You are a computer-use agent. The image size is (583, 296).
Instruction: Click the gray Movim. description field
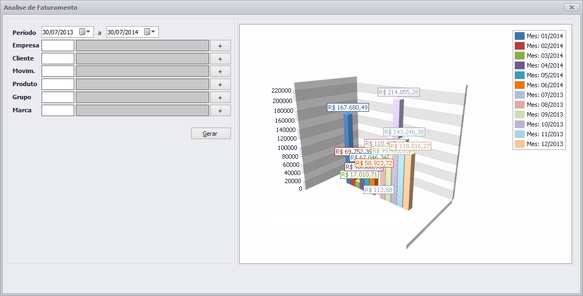point(142,71)
